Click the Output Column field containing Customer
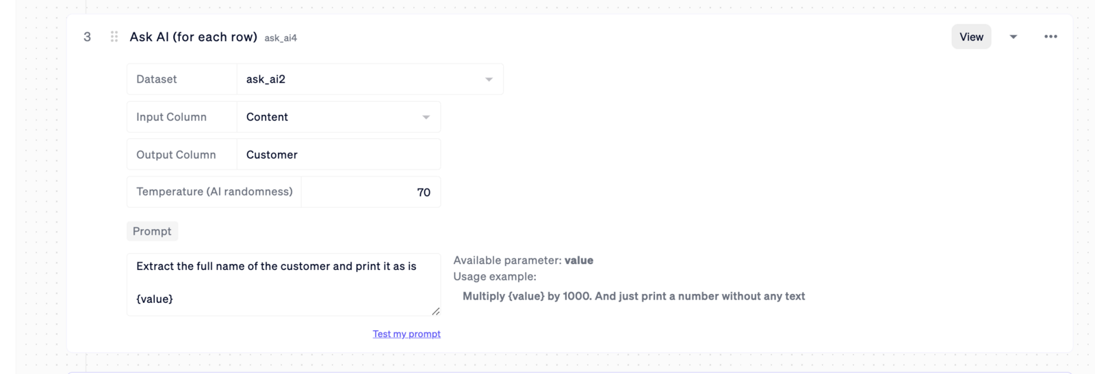 click(338, 155)
